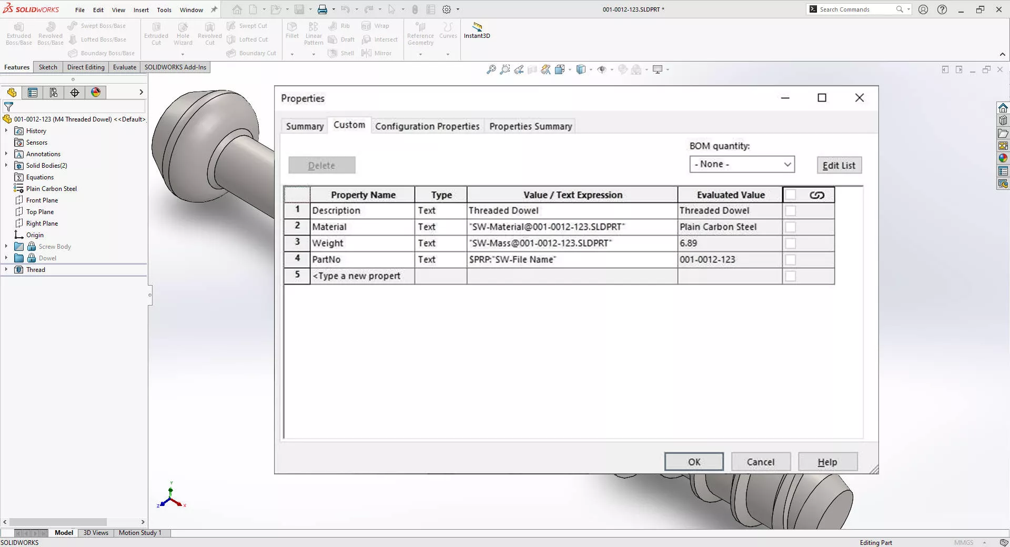Click the Zoom to Fit magnifier icon
This screenshot has height=547, width=1010.
click(491, 69)
